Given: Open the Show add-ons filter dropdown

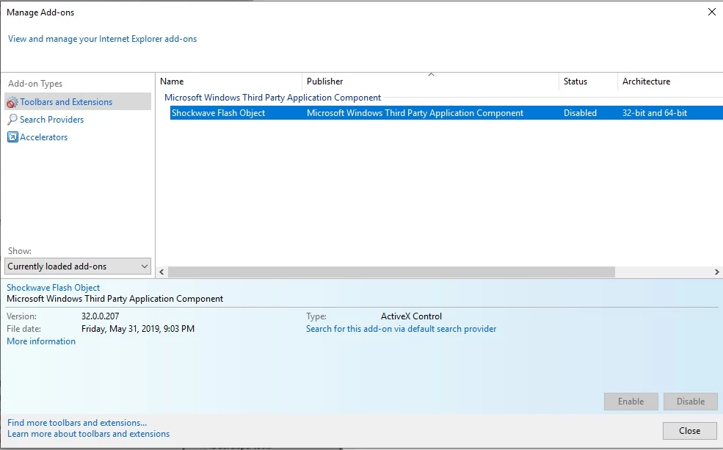Looking at the screenshot, I should tap(78, 266).
